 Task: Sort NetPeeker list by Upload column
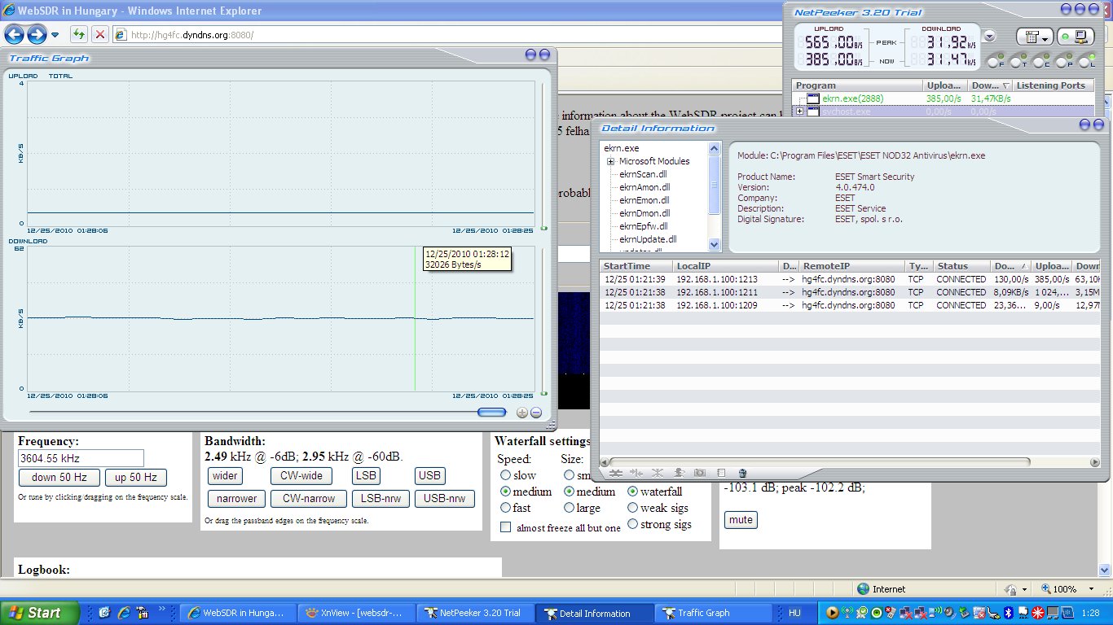click(945, 85)
